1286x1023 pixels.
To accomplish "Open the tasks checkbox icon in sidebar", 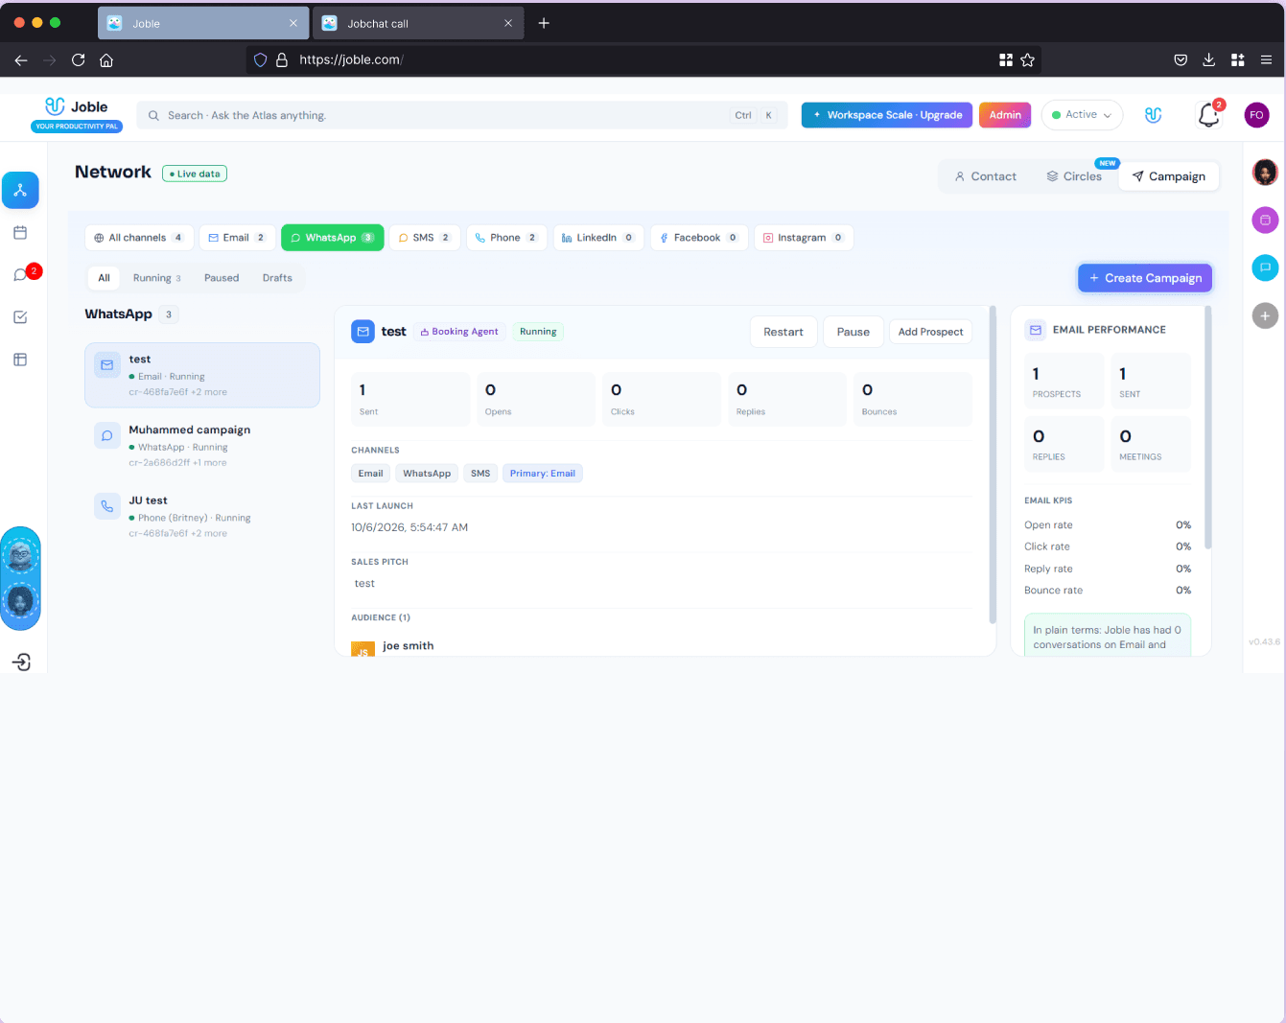I will point(20,317).
